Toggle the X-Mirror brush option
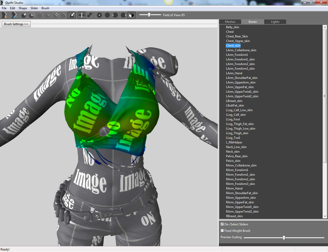The height and width of the screenshot is (252, 328). pos(81,15)
